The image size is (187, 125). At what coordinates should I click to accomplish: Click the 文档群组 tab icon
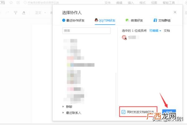pyautogui.click(x=155, y=20)
